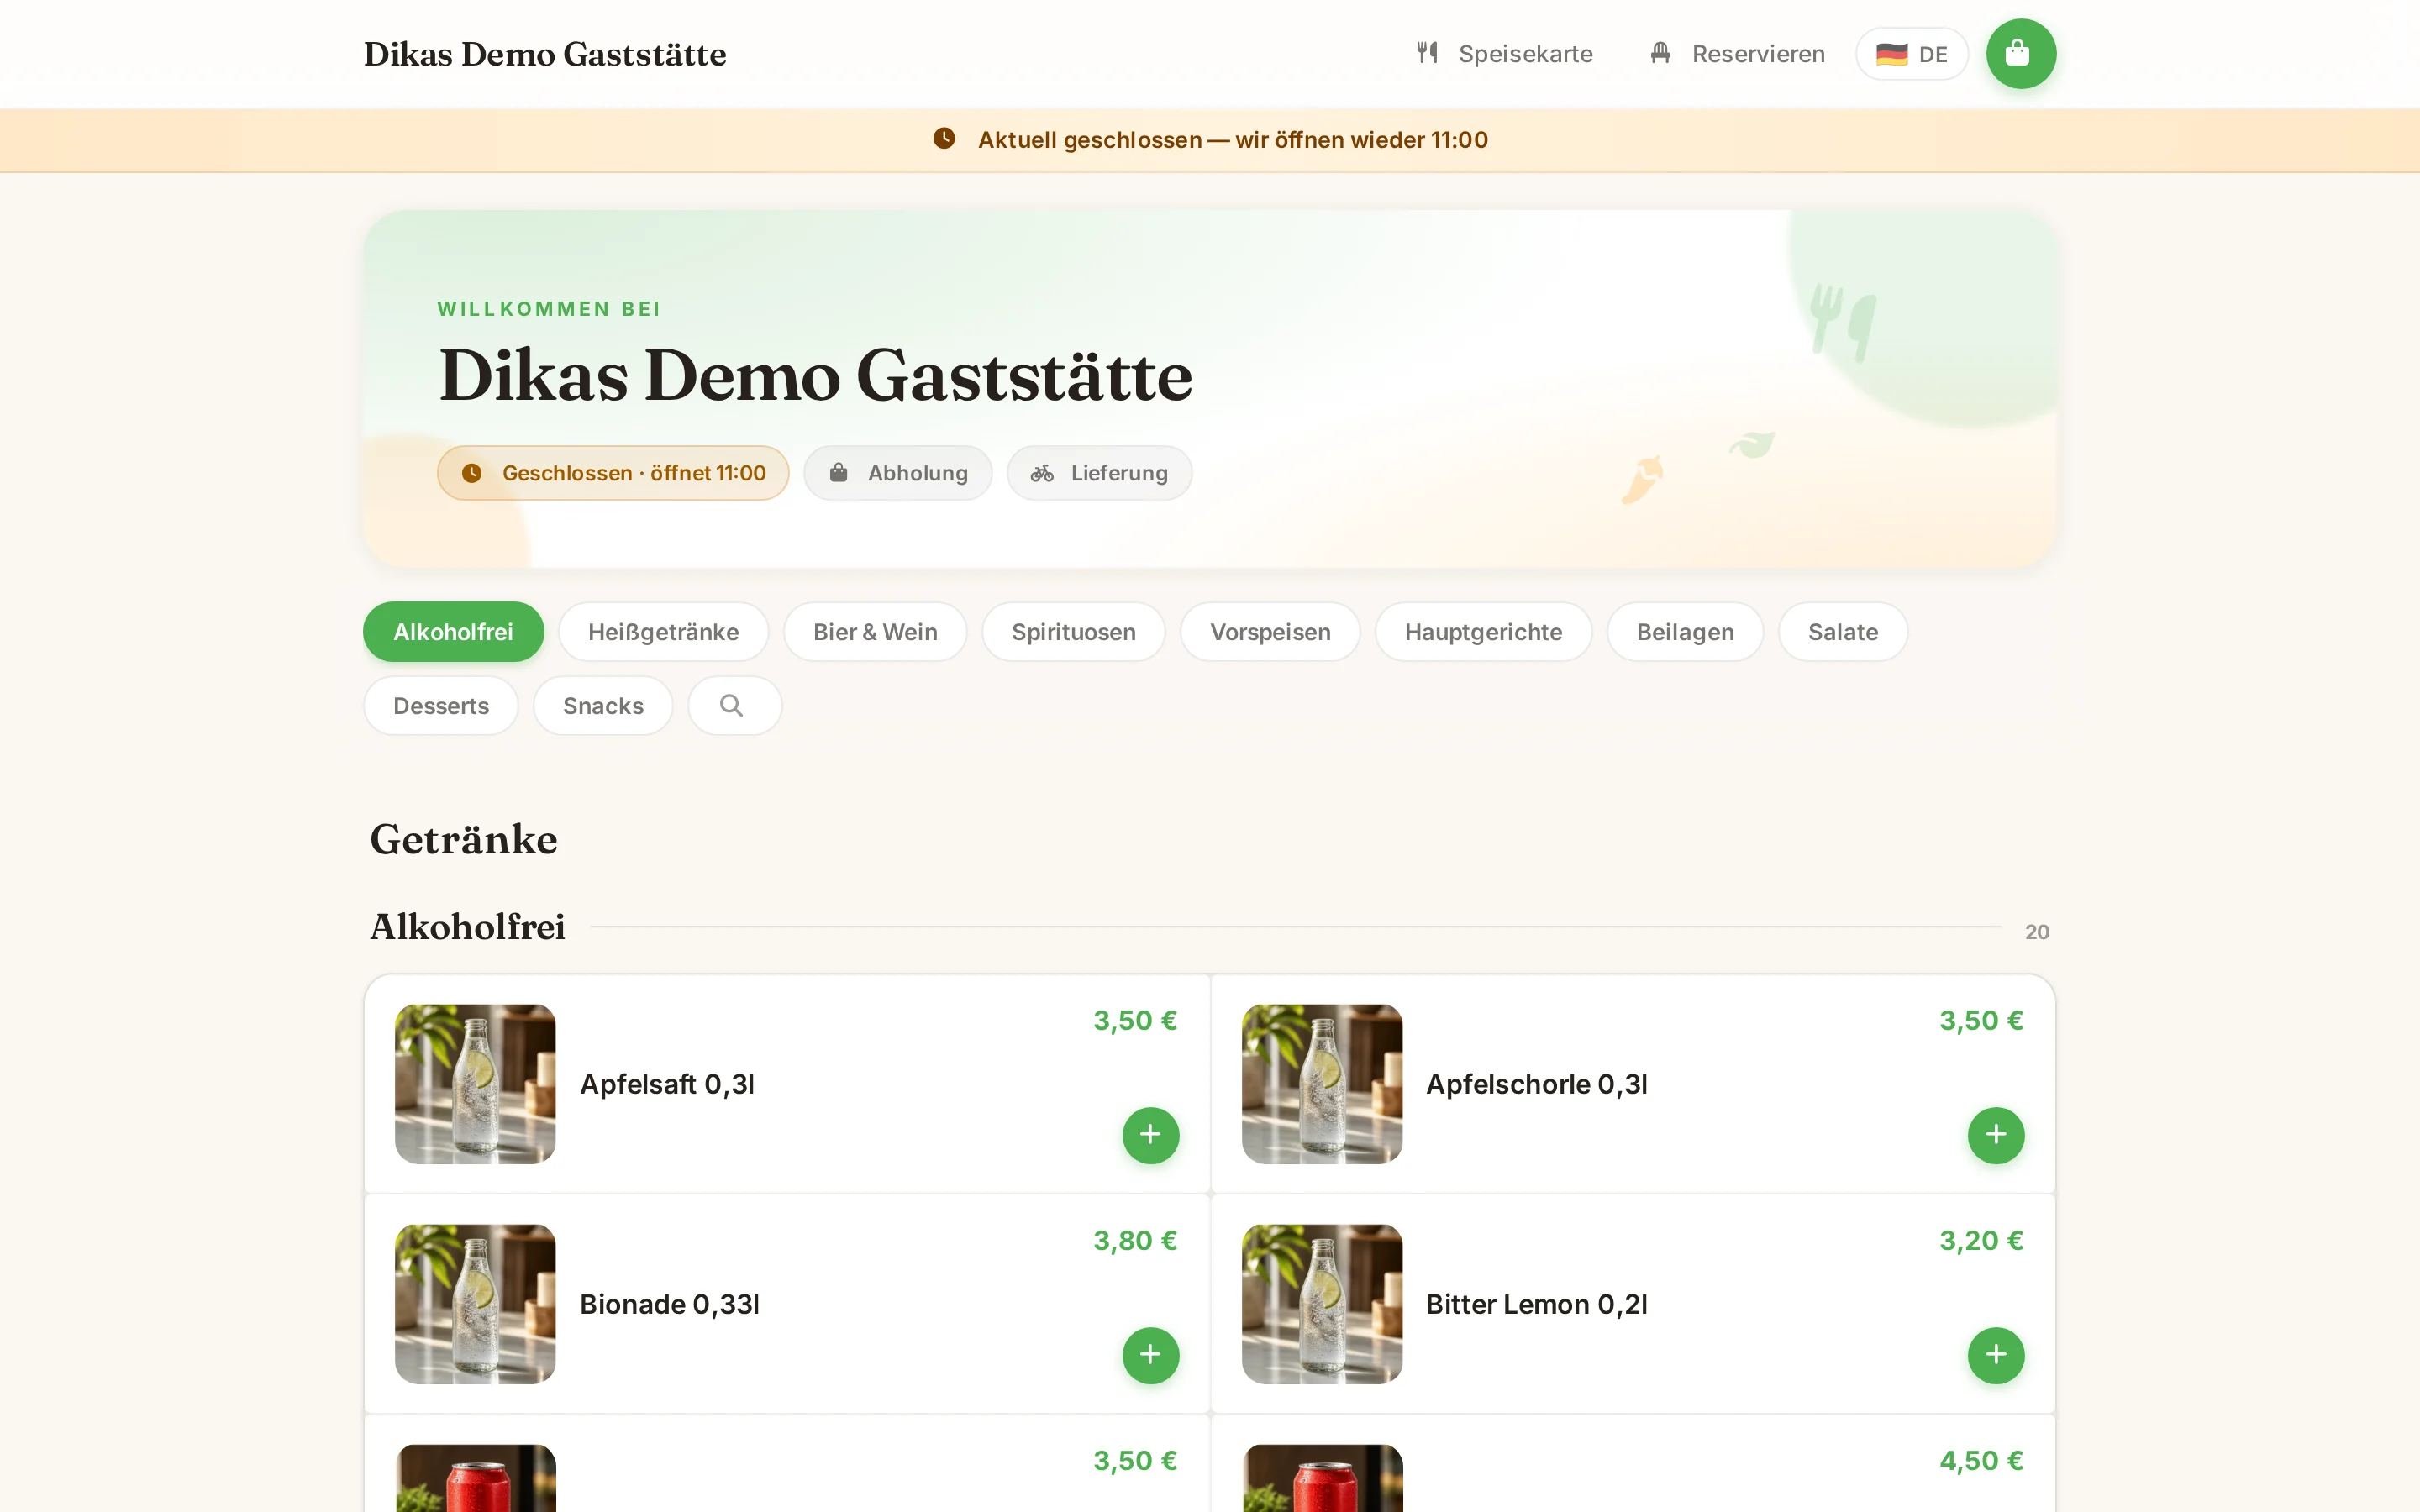Select the Alkoholfrei category tab
Image resolution: width=2420 pixels, height=1512 pixels.
tap(453, 632)
